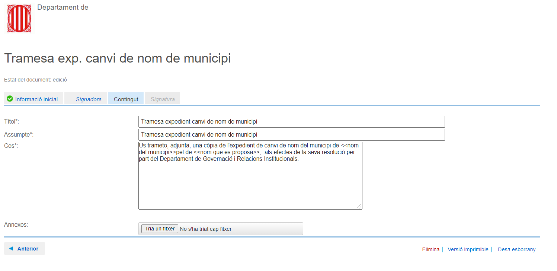Save draft via Desa esborrany link

(516, 249)
